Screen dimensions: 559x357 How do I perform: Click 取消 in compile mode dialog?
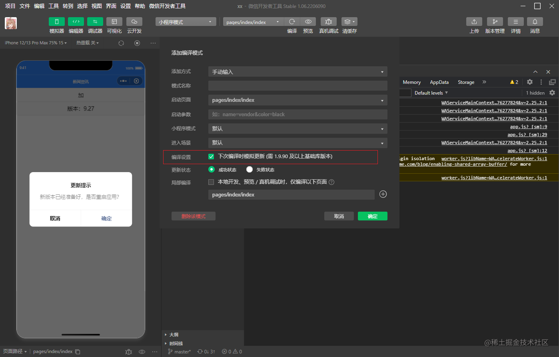pyautogui.click(x=339, y=216)
